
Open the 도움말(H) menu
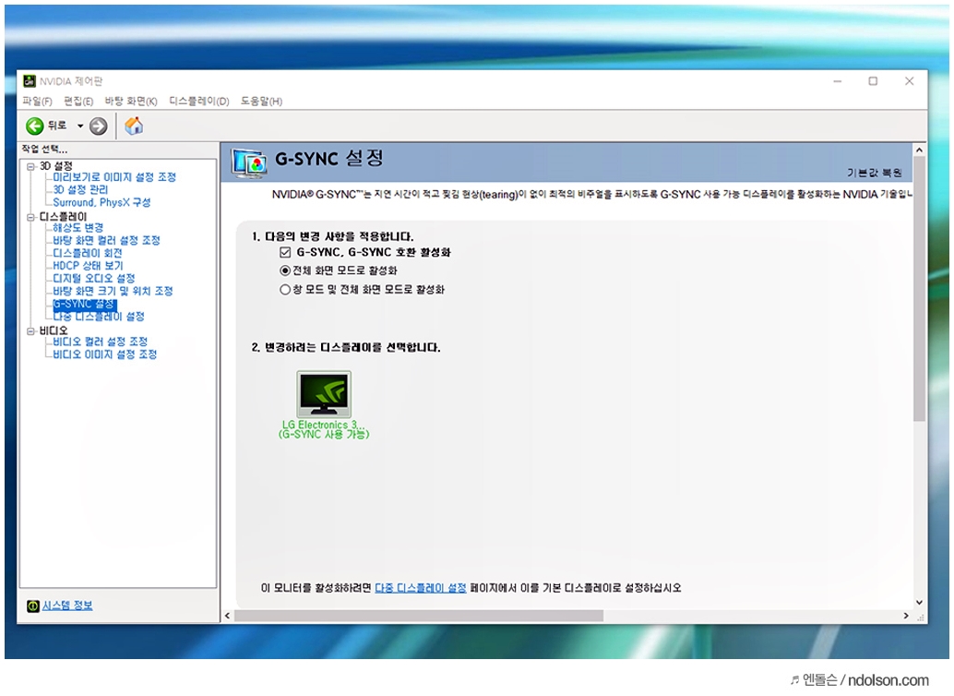click(x=262, y=102)
